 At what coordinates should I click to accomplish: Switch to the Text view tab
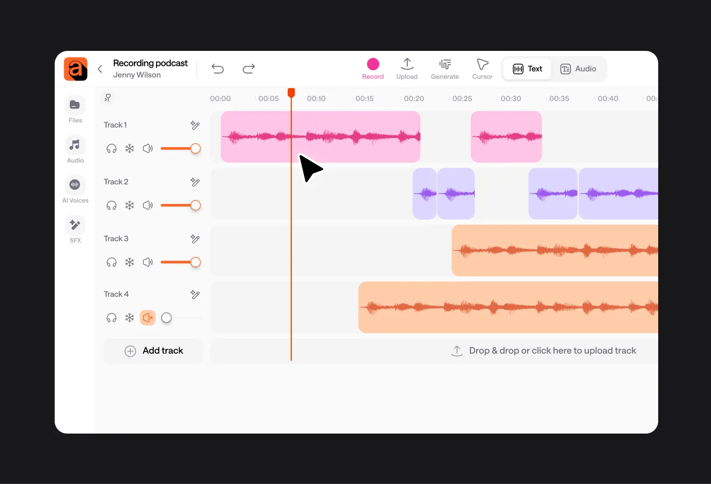tap(528, 69)
